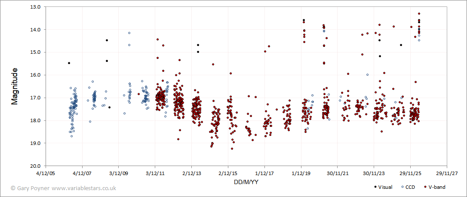Viewport: 467px width, 197px height.
Task: Click the 13.0 magnitude axis label
Action: [x=38, y=6]
